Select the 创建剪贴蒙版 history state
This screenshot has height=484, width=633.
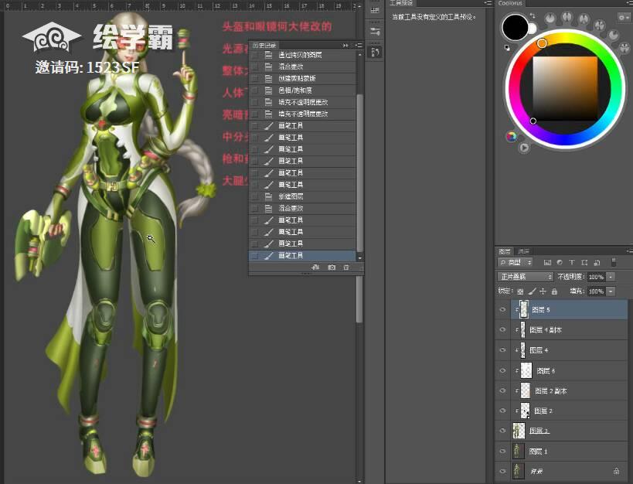[303, 78]
